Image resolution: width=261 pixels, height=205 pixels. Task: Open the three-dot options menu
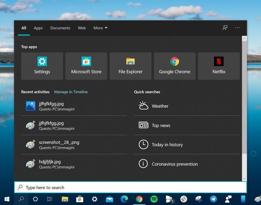click(237, 28)
